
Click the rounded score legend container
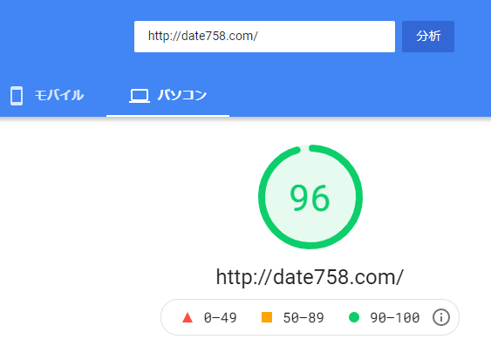pyautogui.click(x=310, y=317)
